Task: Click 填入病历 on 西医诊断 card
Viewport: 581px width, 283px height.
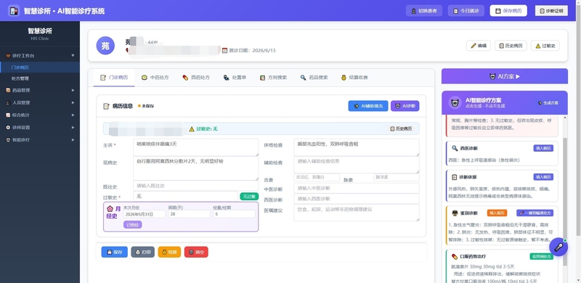Action: pyautogui.click(x=543, y=148)
